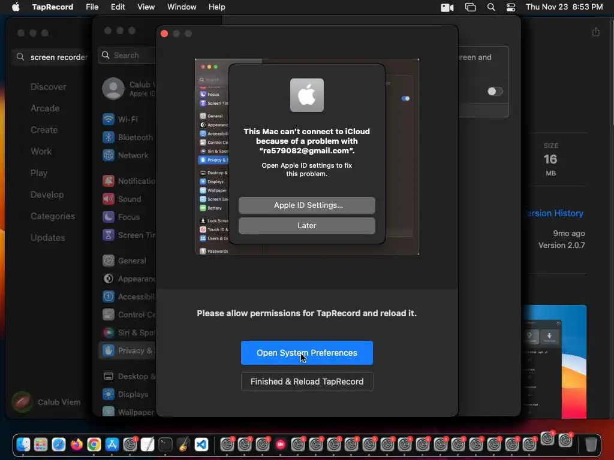Open the Apple menu
Image resolution: width=614 pixels, height=460 pixels.
[16, 7]
